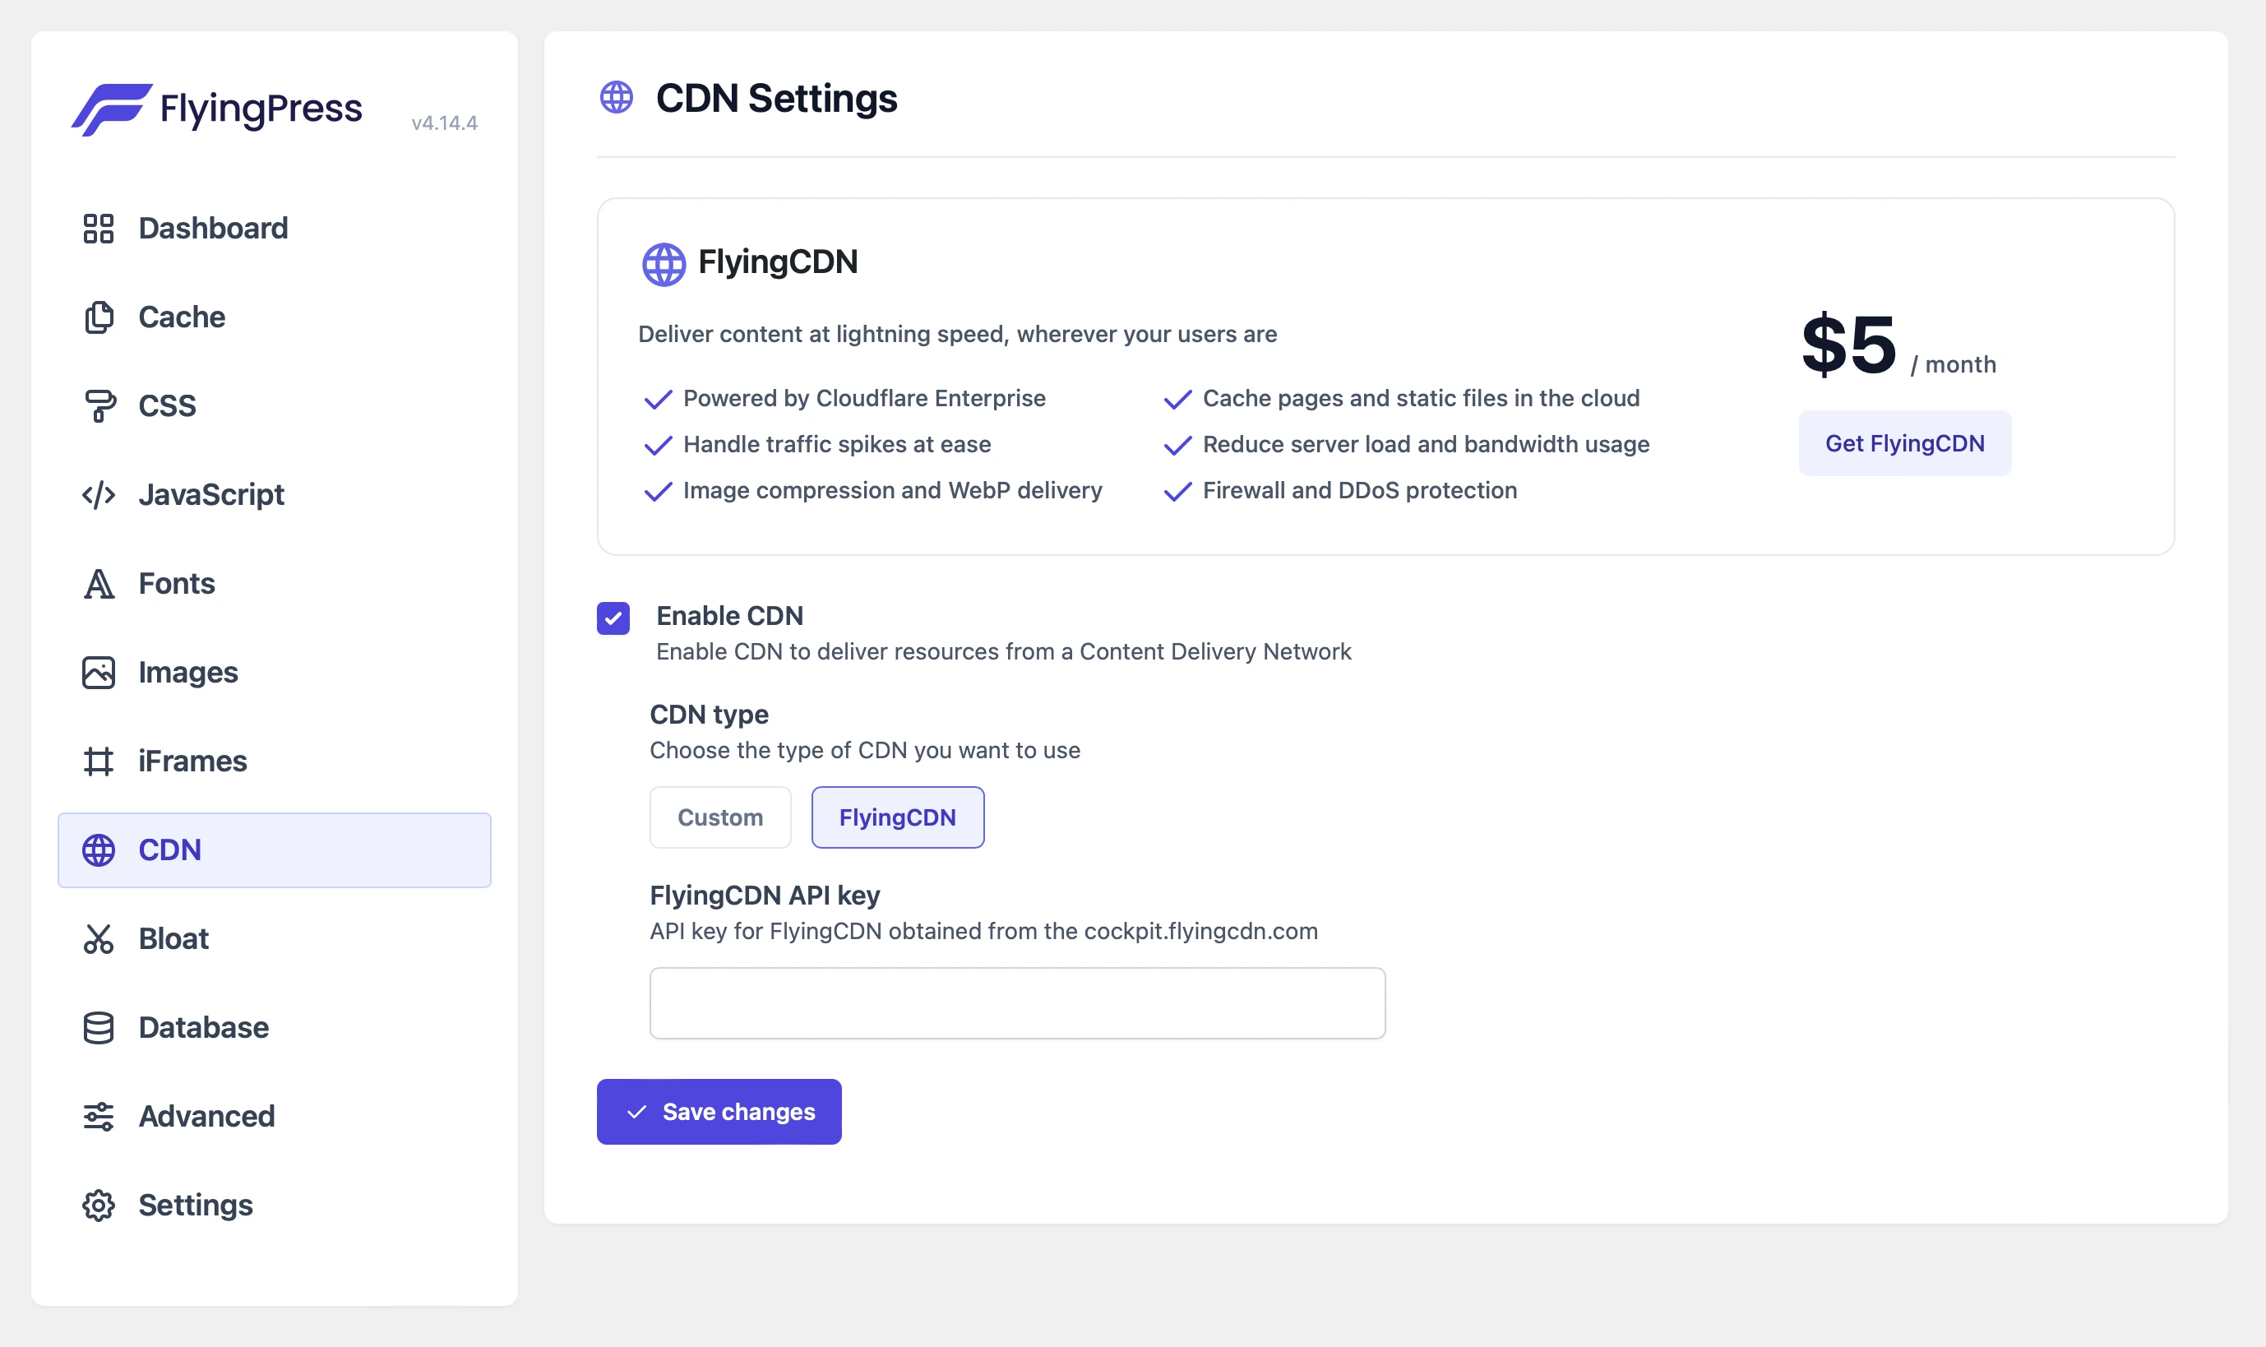The height and width of the screenshot is (1347, 2266).
Task: Click the FlyingPress logo
Action: point(218,108)
